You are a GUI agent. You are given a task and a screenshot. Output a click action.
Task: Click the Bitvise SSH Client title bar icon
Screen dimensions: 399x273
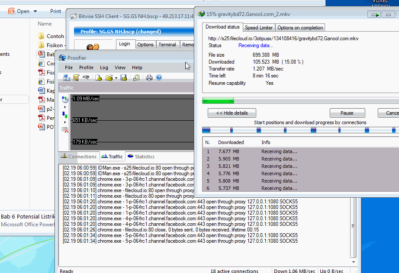[73, 16]
